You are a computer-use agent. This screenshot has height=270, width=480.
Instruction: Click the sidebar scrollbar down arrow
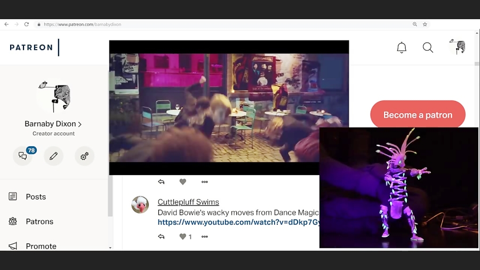tap(110, 248)
